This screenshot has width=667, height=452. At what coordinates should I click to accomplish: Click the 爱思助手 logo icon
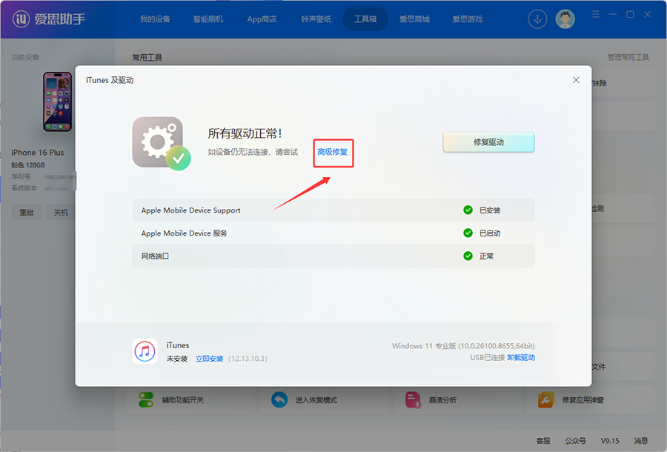21,19
